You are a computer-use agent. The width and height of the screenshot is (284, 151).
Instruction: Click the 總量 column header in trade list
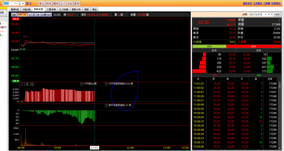pos(270,79)
